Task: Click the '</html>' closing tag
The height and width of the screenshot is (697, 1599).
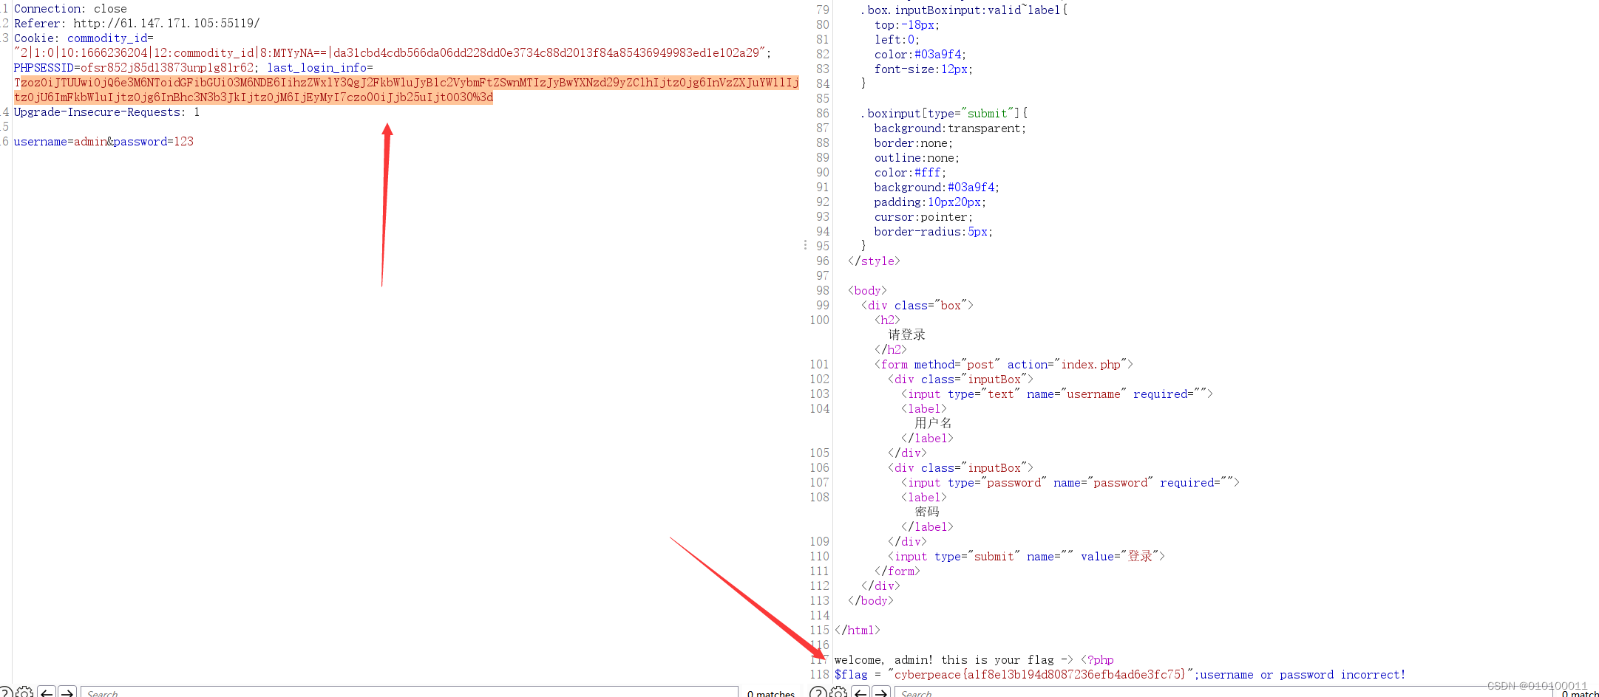Action: coord(858,631)
